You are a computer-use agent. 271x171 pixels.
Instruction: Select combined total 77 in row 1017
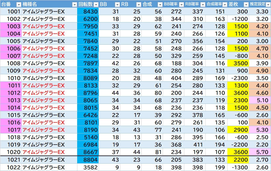pos(152,130)
